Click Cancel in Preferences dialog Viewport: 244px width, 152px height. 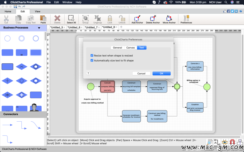(141, 73)
